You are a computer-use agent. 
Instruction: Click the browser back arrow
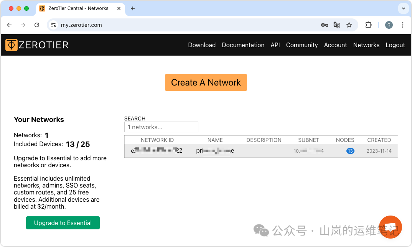tap(10, 25)
